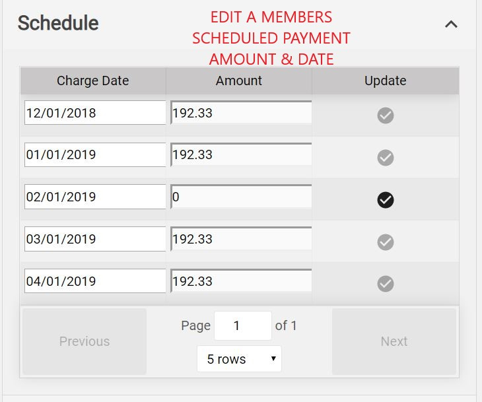
Task: Open the 5 rows page-size dropdown
Action: [x=239, y=359]
